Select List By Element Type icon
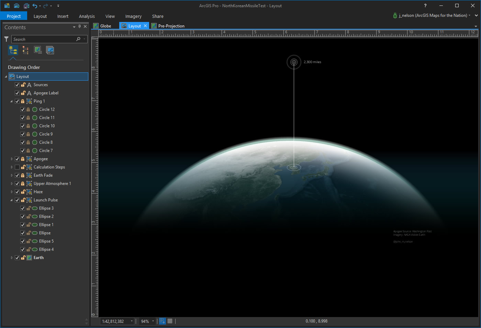481x328 pixels. tap(25, 50)
